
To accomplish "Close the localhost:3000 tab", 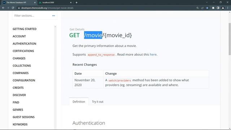I will 71,3.
